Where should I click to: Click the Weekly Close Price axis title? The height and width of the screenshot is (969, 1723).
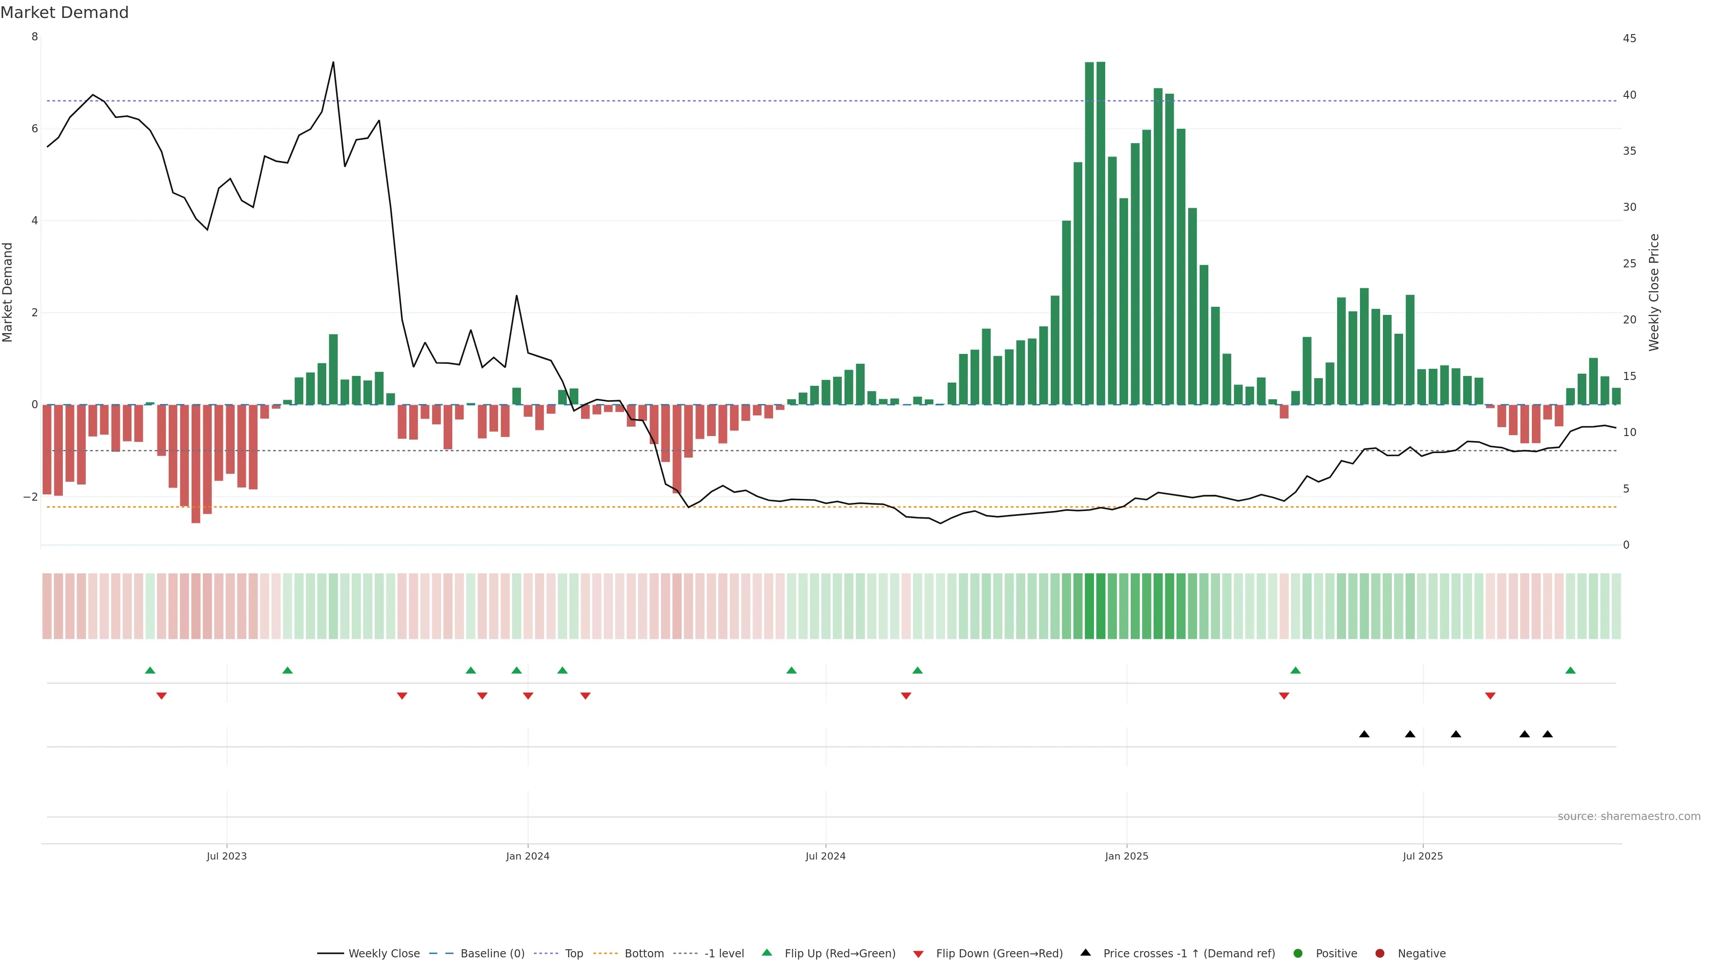coord(1654,292)
